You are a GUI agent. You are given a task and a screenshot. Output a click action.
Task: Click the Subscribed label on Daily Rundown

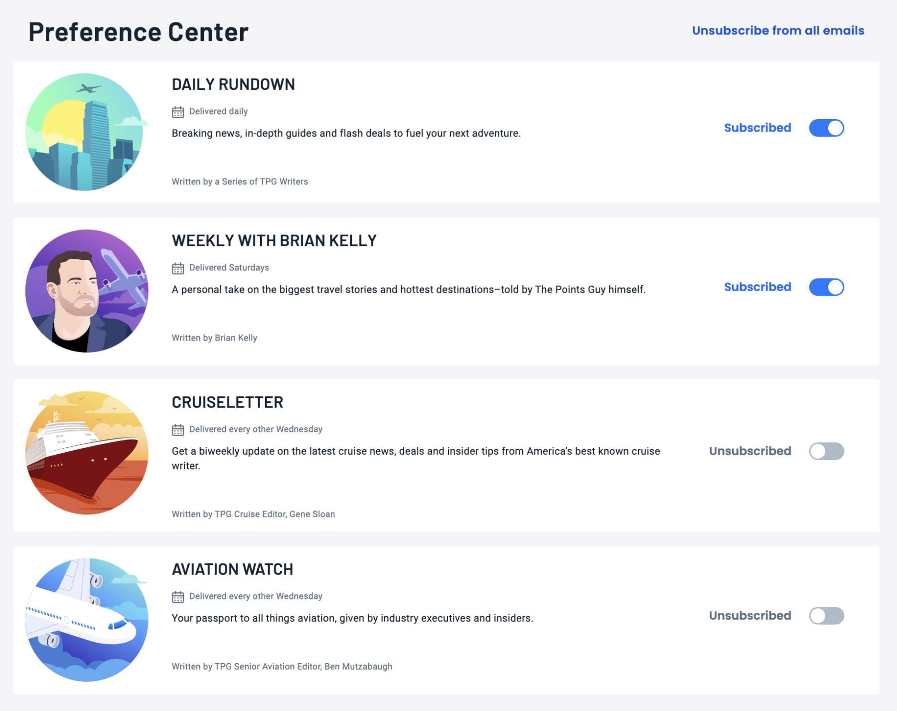coord(757,128)
